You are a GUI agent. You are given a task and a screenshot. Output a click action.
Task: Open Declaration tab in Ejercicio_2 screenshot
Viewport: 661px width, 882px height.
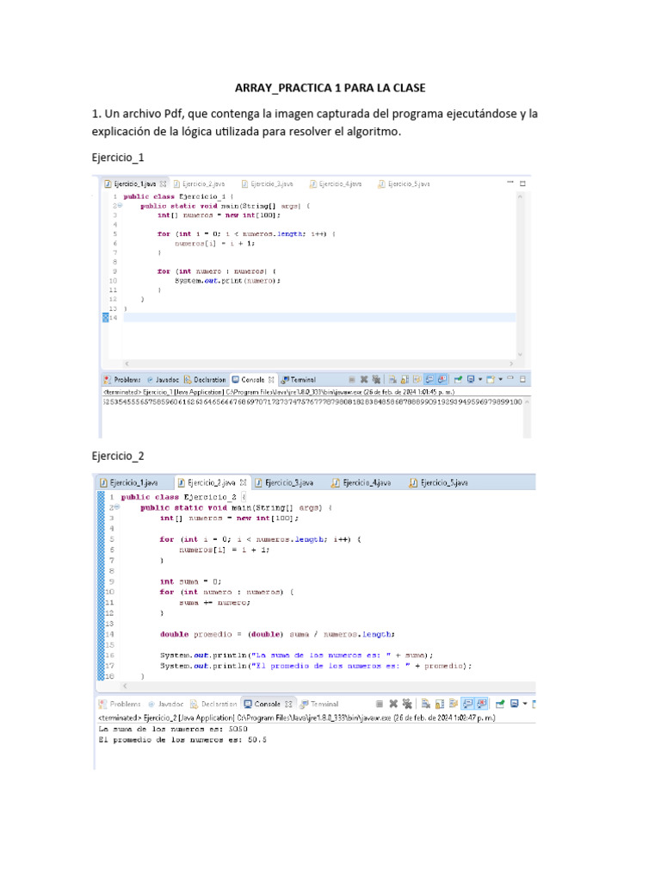click(213, 704)
